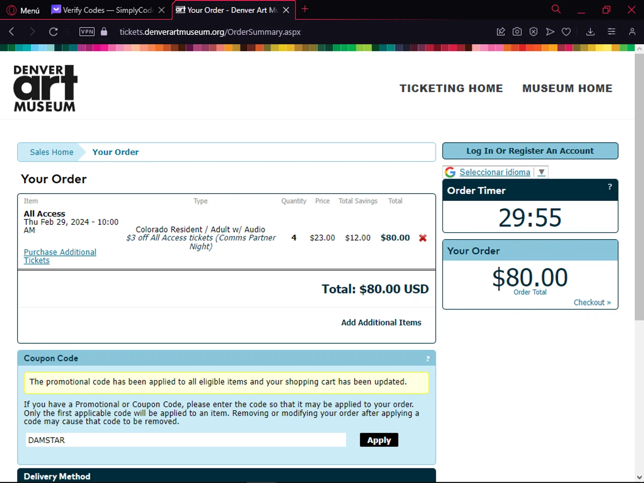Click the coupon code field containing DAMSTAR
The width and height of the screenshot is (644, 483).
click(x=186, y=440)
